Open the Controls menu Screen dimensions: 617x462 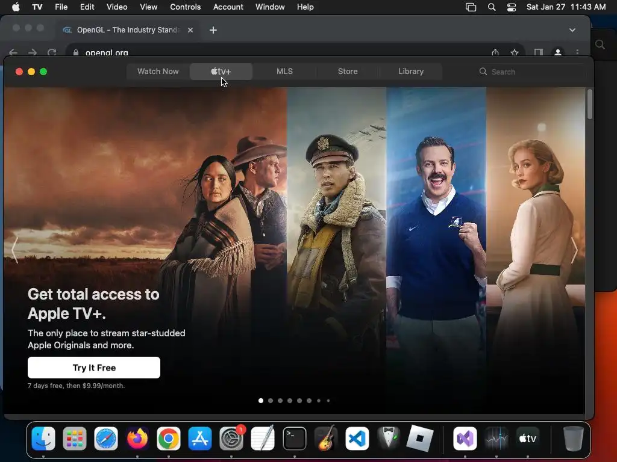click(x=186, y=7)
